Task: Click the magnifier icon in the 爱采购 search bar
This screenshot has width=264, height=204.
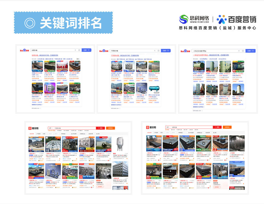Action: [x=100, y=127]
